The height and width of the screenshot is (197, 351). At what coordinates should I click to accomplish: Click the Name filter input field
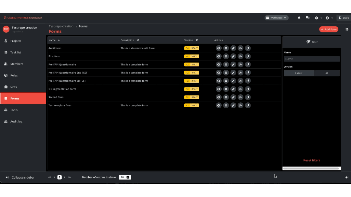pos(311,59)
